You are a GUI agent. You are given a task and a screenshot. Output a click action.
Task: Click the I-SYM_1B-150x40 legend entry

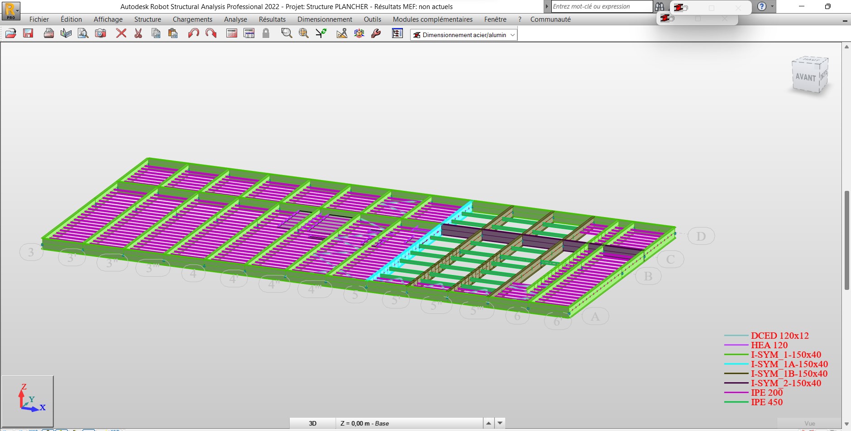(789, 374)
